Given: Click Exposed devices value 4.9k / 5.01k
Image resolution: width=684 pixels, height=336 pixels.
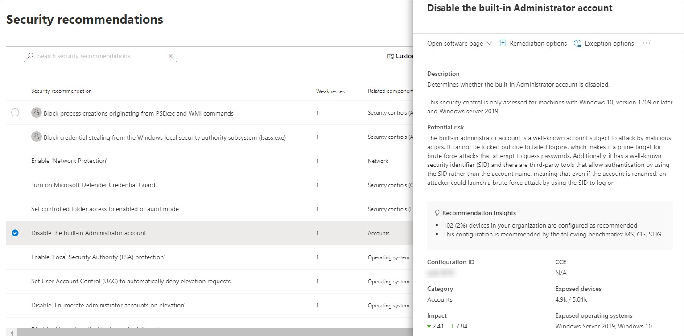Looking at the screenshot, I should pyautogui.click(x=571, y=299).
